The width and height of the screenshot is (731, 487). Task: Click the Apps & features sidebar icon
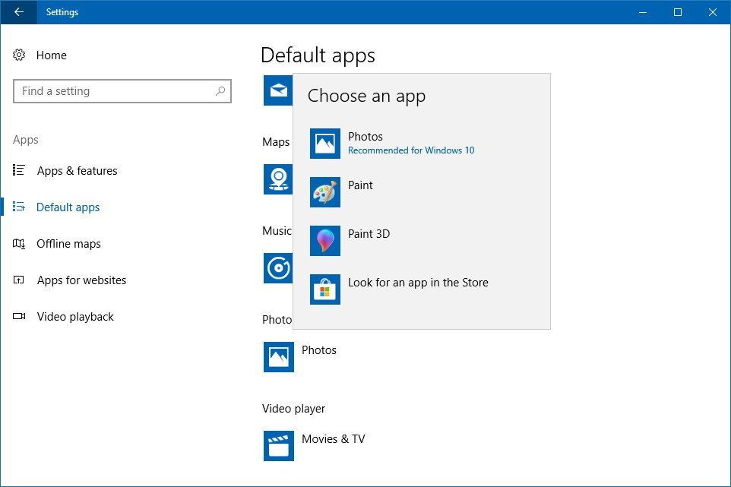18,171
